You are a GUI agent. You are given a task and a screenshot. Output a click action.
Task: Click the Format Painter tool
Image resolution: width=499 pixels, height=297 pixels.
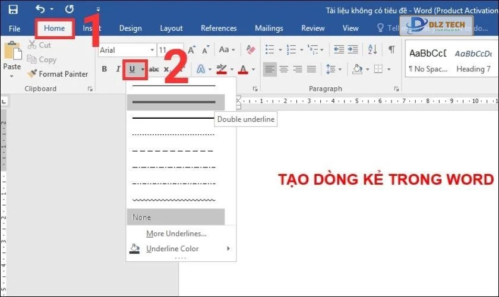[x=58, y=74]
